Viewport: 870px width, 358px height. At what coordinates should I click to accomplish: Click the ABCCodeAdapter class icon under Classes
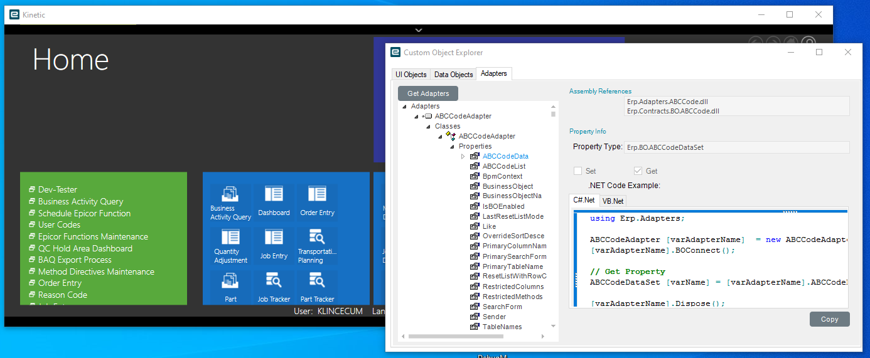pos(451,136)
